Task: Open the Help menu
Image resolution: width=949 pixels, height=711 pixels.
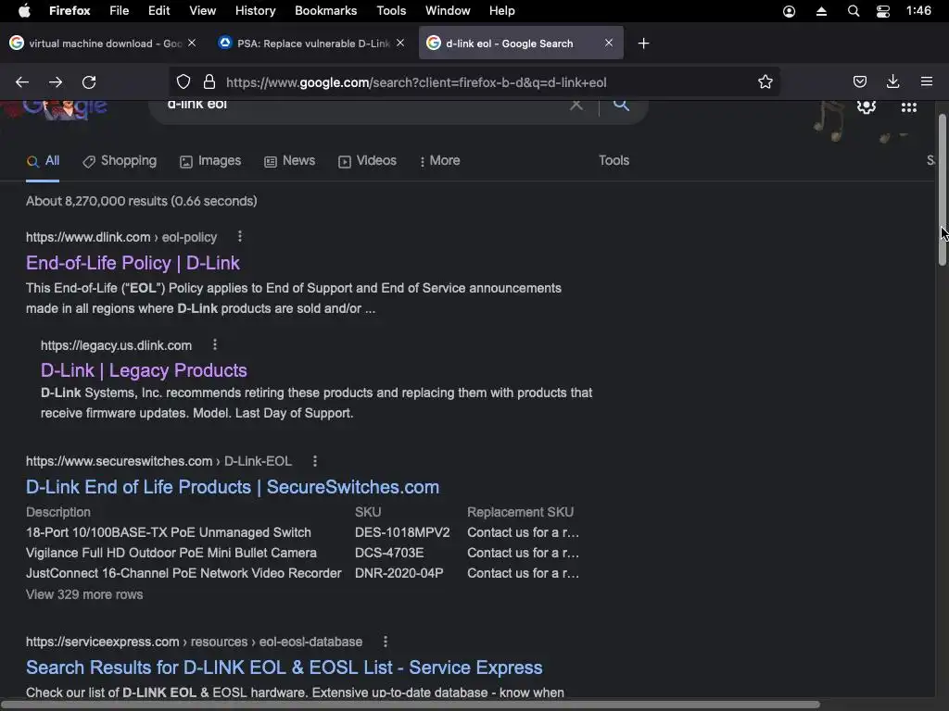Action: tap(501, 11)
